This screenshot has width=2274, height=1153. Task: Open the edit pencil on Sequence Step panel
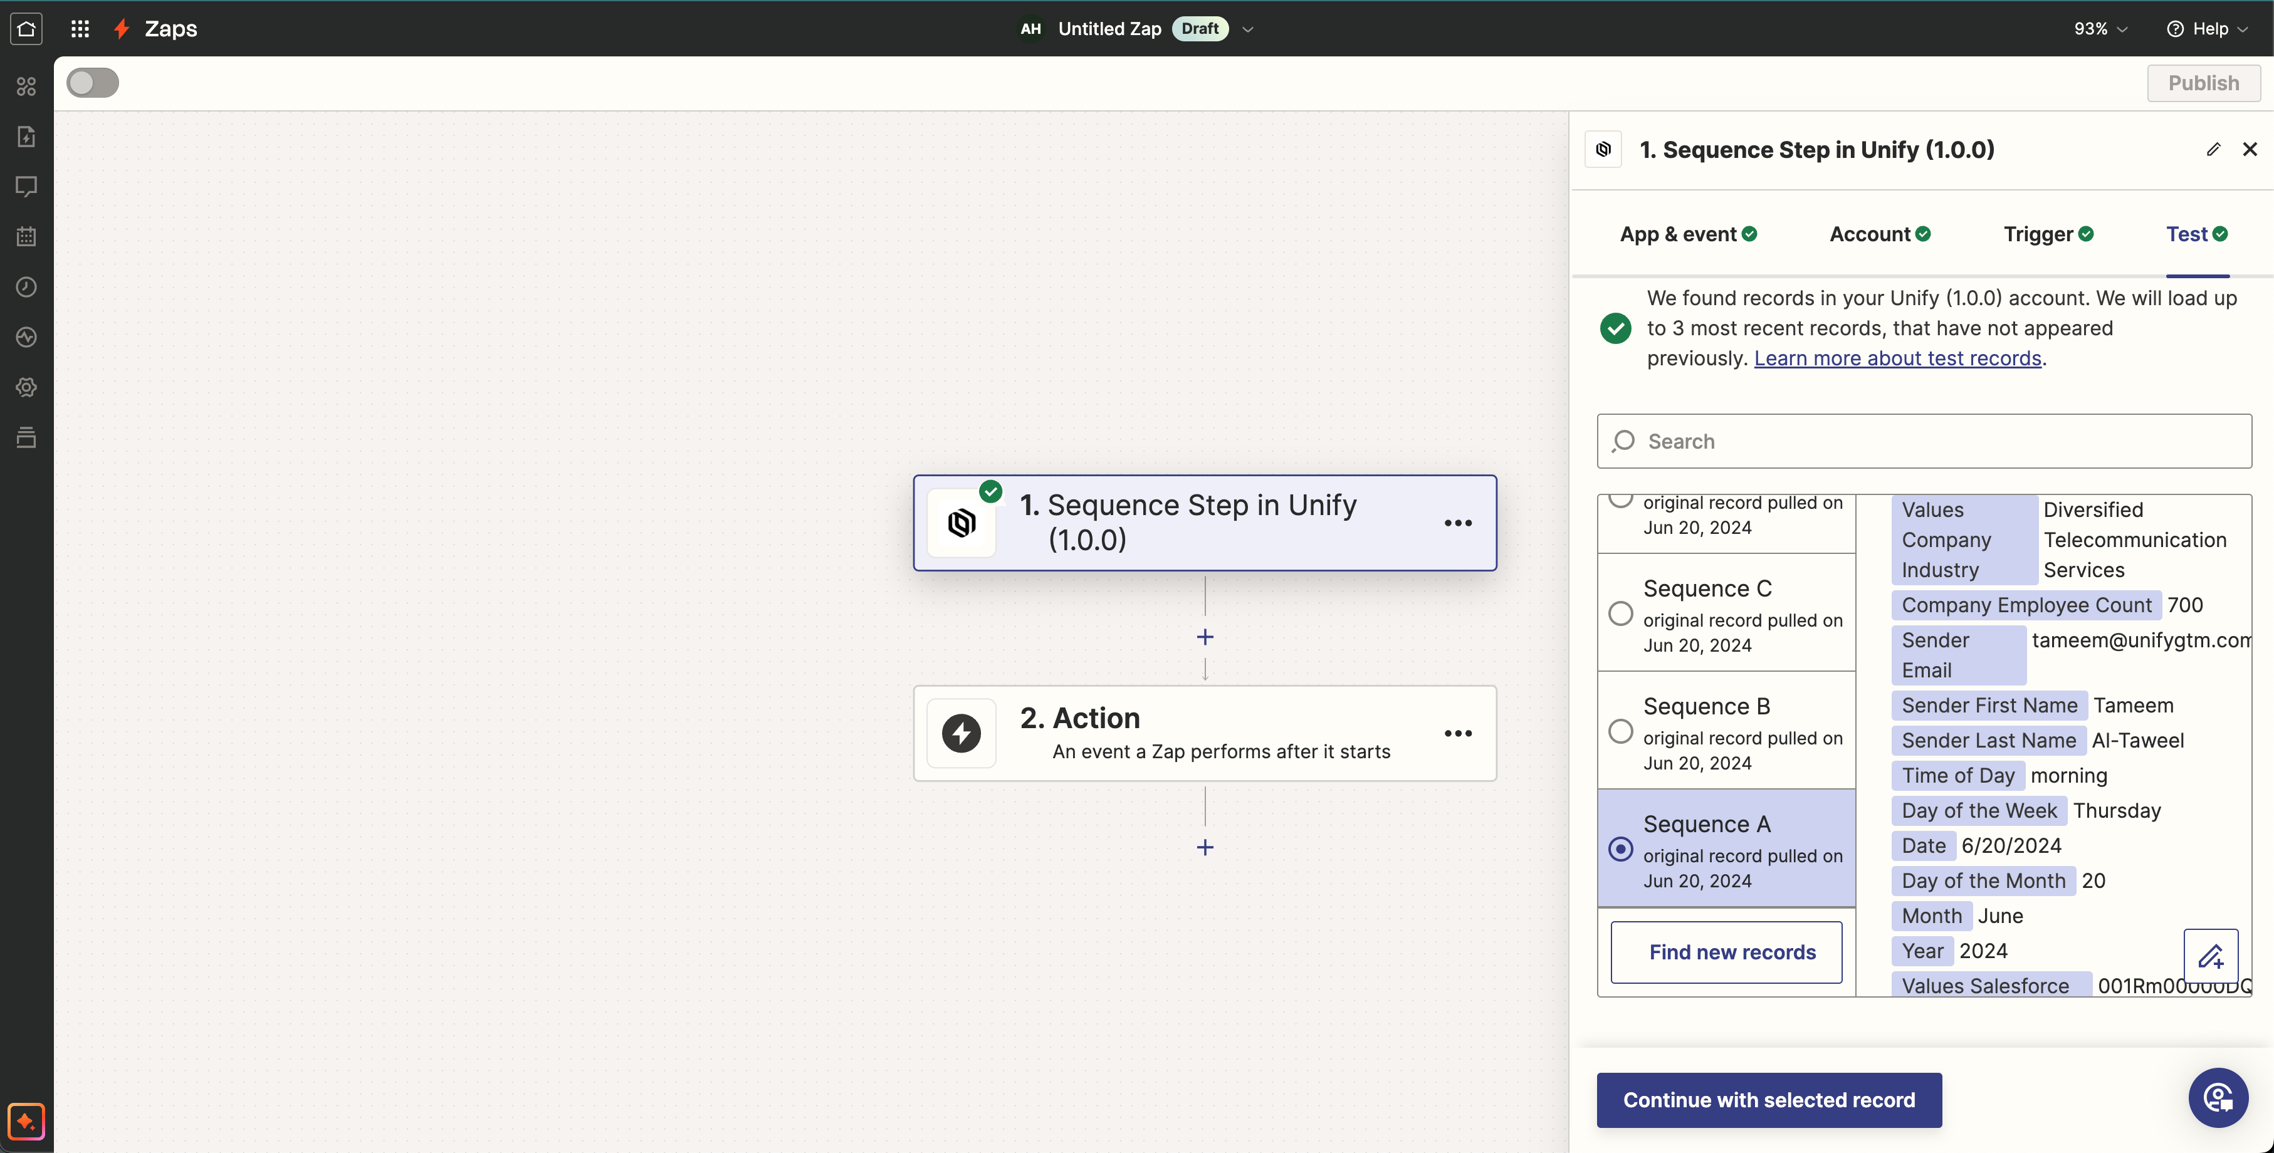2214,149
